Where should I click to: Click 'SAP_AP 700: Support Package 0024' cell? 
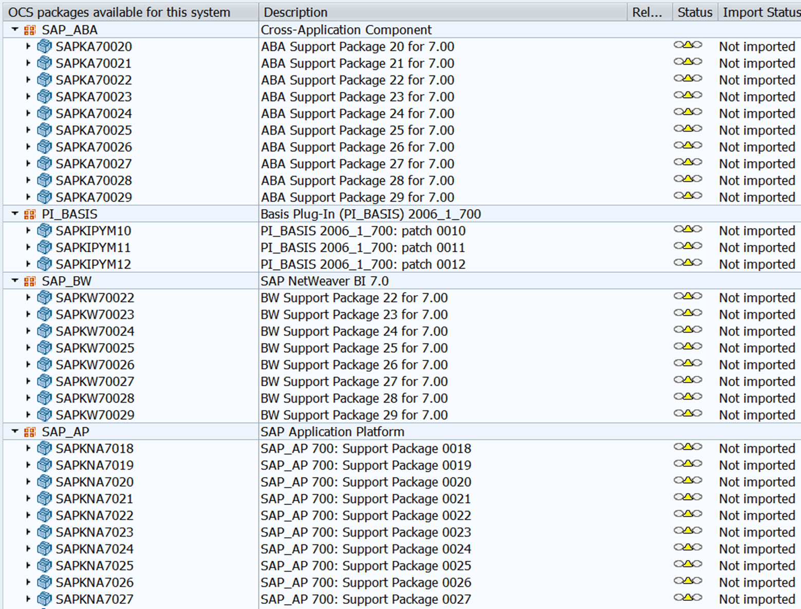(366, 549)
